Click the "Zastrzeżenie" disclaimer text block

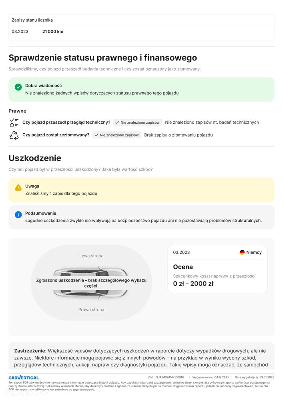(x=141, y=358)
